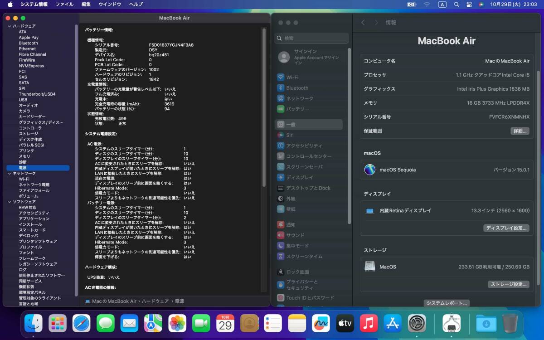Launch Apple TV from the Dock

click(345, 323)
